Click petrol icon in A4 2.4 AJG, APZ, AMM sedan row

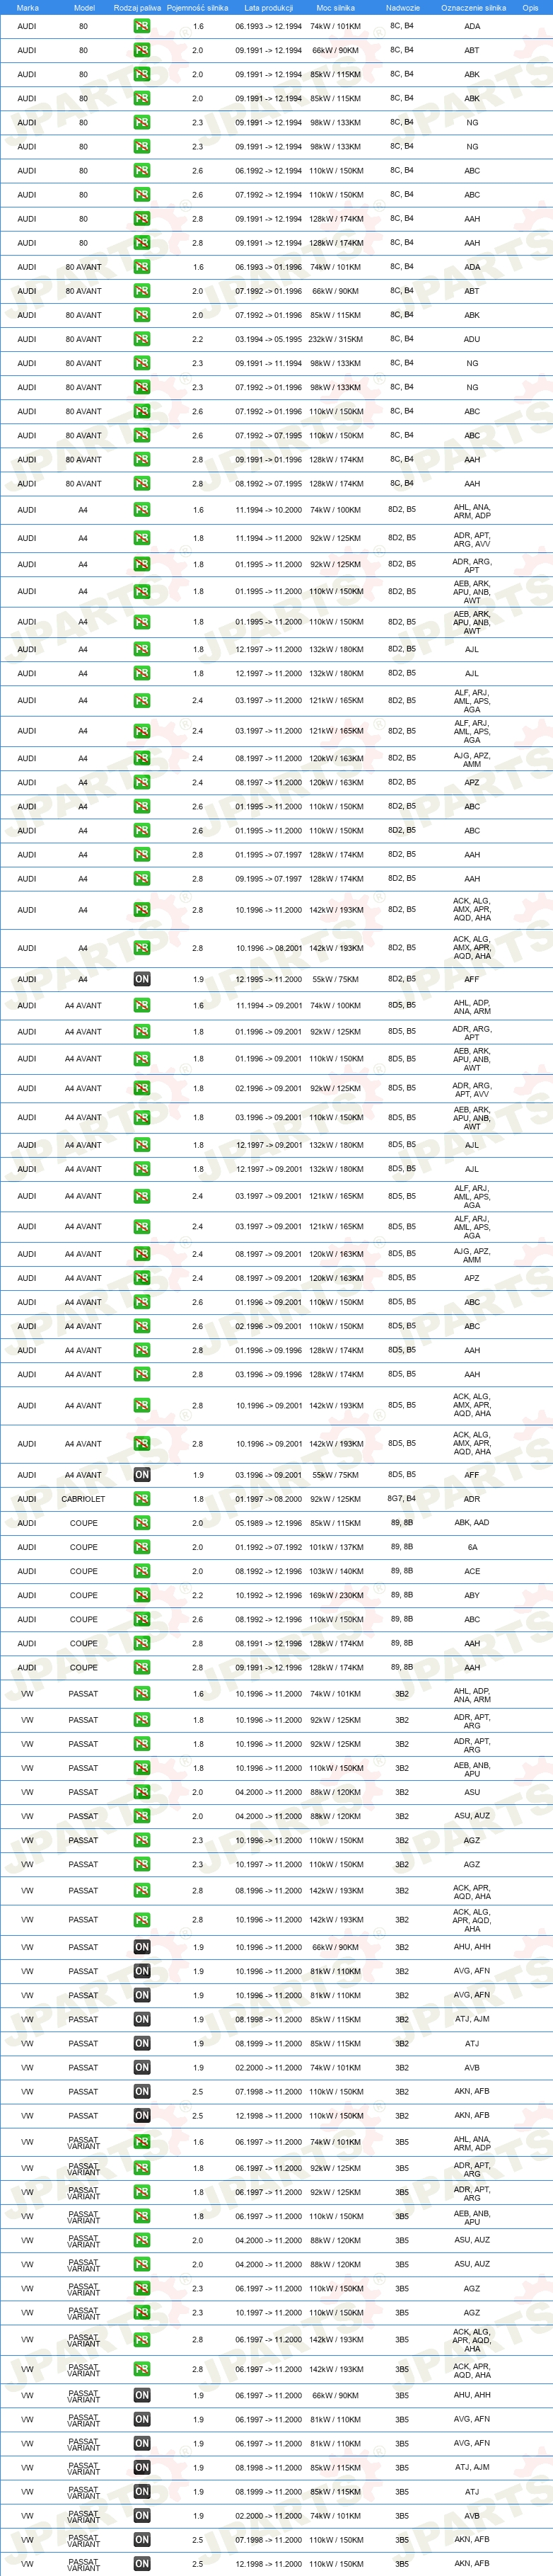coord(141,758)
